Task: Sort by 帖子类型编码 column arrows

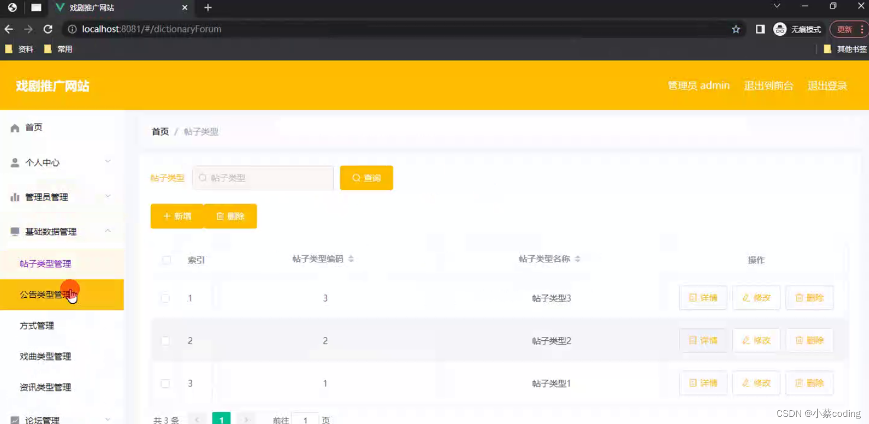Action: [351, 259]
